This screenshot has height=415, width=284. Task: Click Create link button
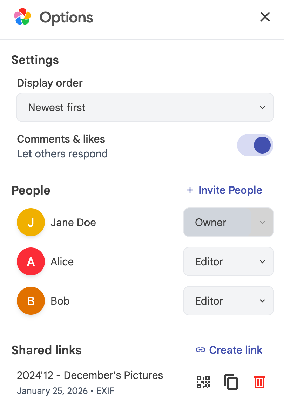tap(235, 350)
